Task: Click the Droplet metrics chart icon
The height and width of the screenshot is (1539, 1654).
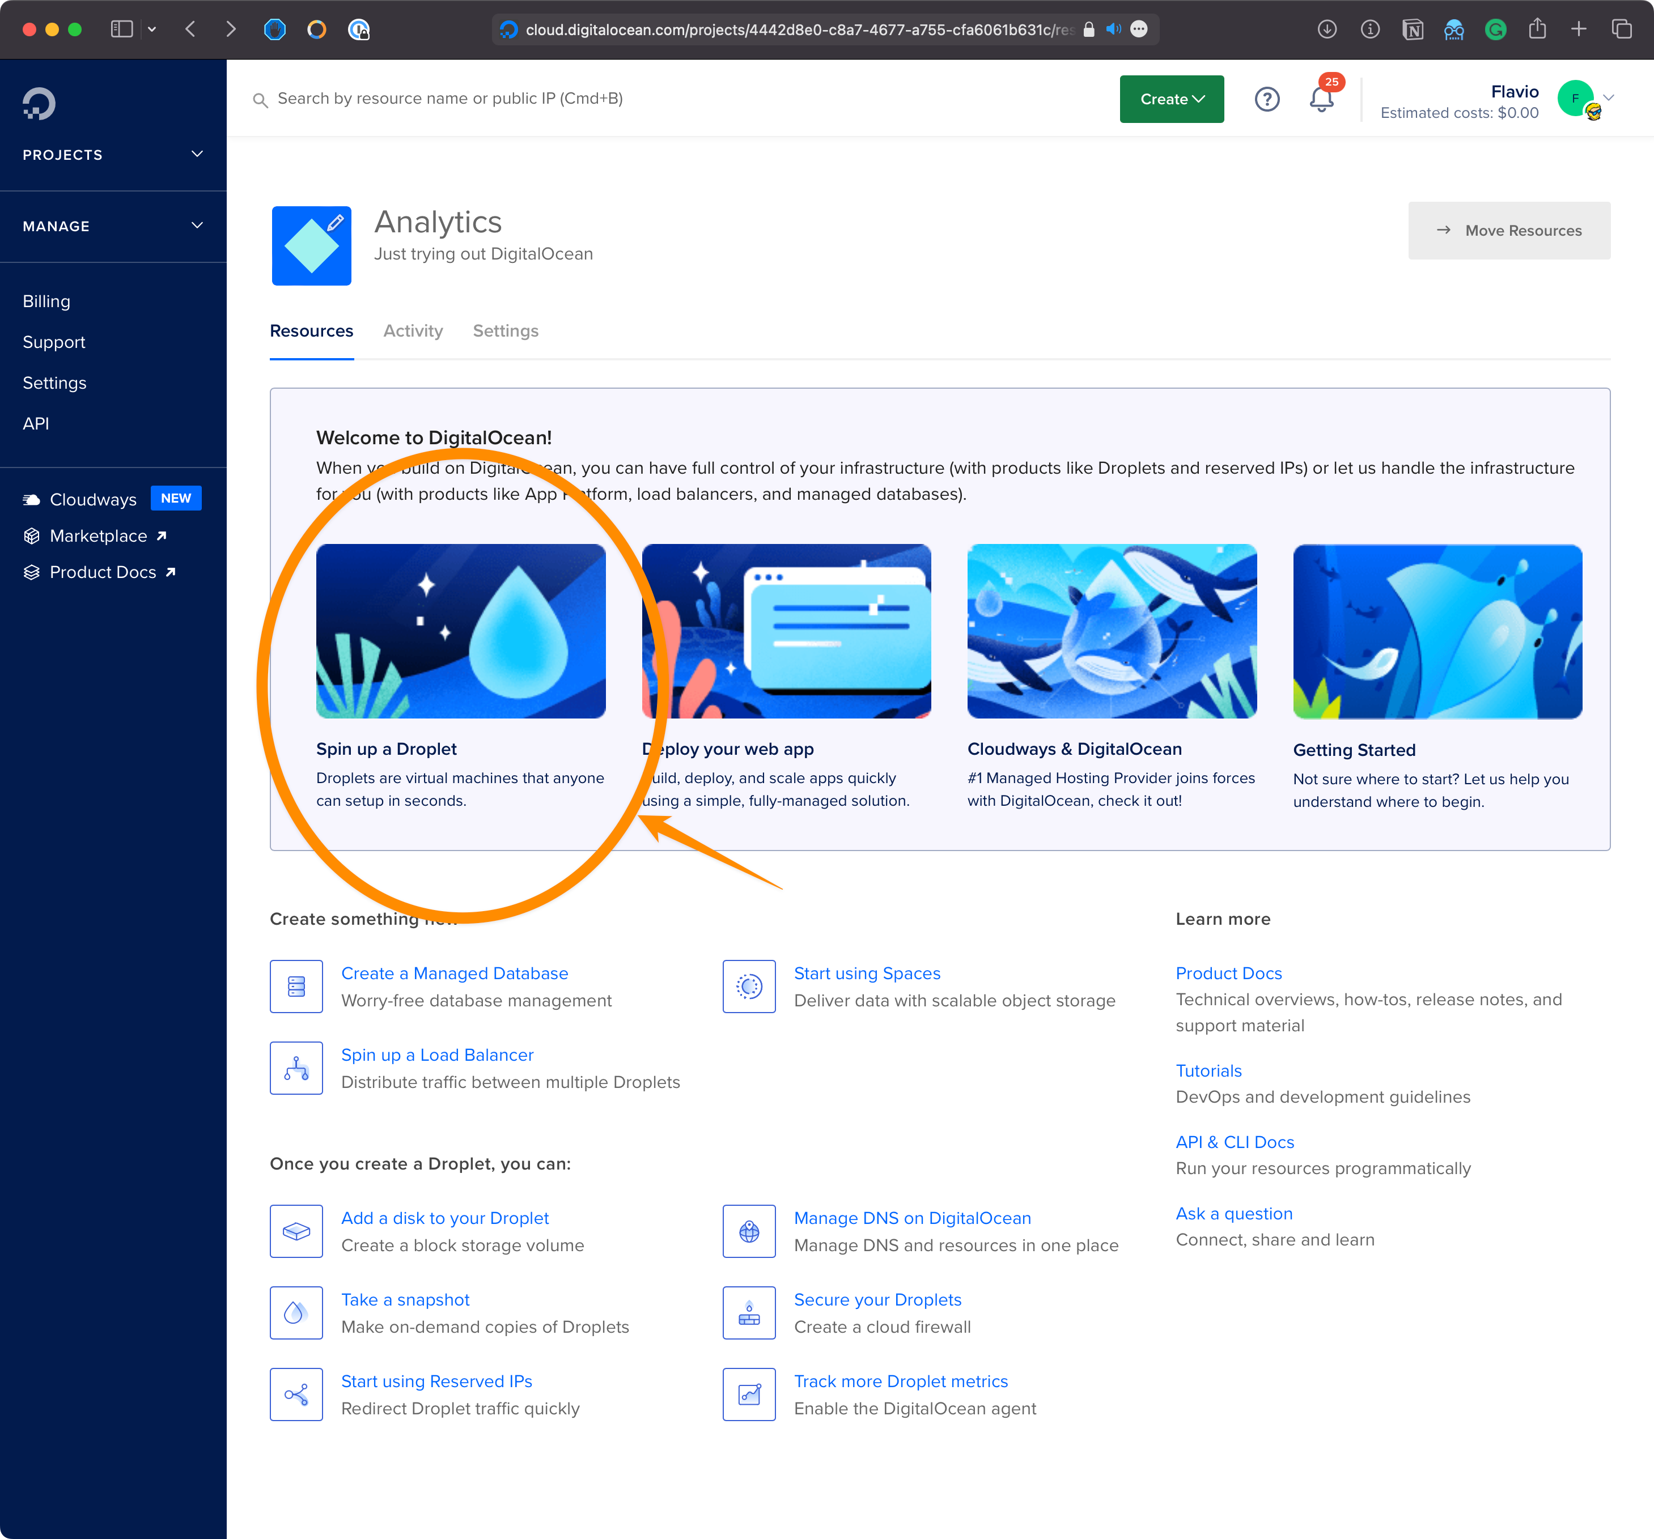Action: pyautogui.click(x=749, y=1393)
